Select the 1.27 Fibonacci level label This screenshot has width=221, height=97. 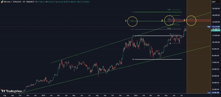pyautogui.click(x=132, y=29)
